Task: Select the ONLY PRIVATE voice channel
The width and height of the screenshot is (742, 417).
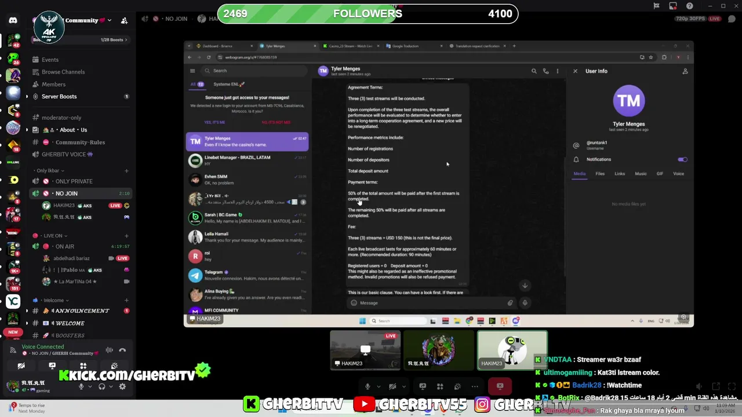Action: coord(81,181)
